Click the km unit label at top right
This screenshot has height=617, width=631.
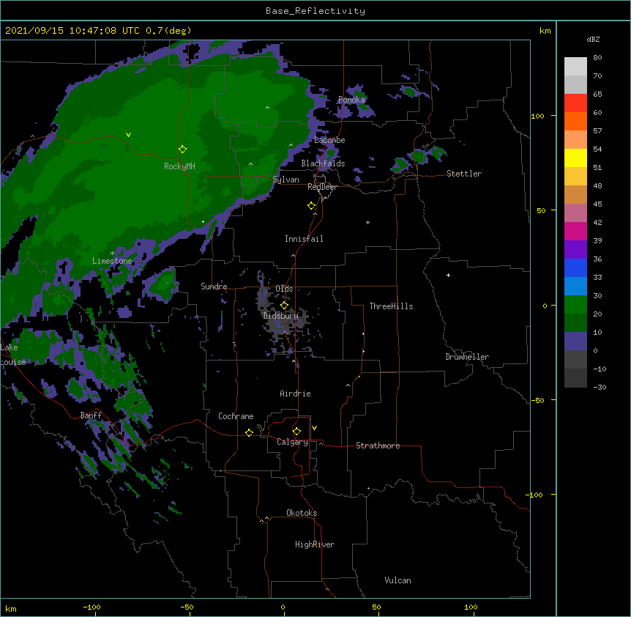[x=545, y=31]
